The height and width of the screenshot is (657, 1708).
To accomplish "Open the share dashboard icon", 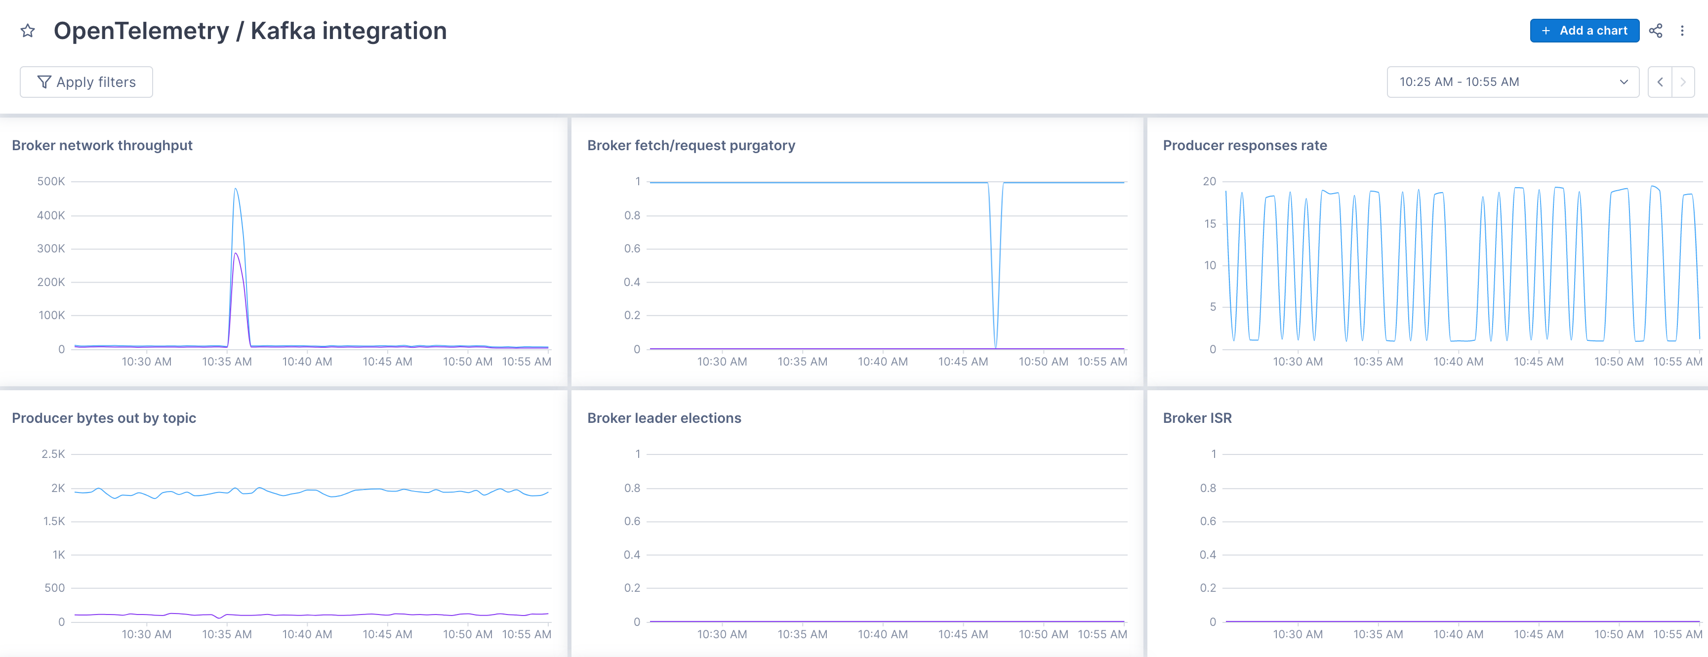I will [x=1656, y=31].
